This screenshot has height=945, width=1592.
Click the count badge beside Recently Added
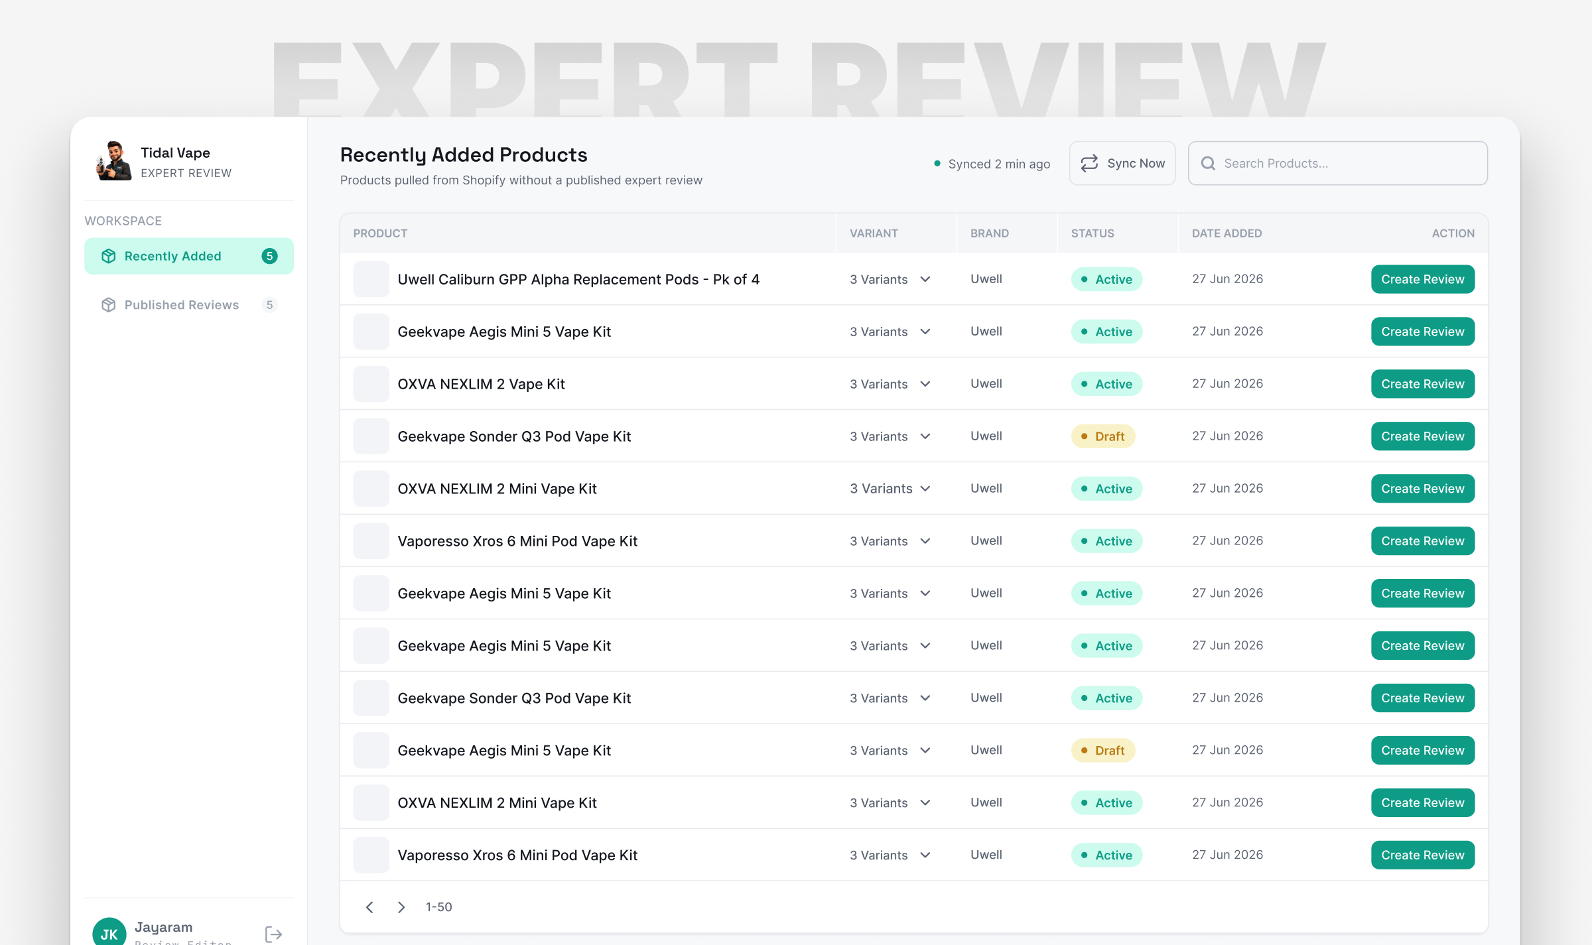click(269, 256)
